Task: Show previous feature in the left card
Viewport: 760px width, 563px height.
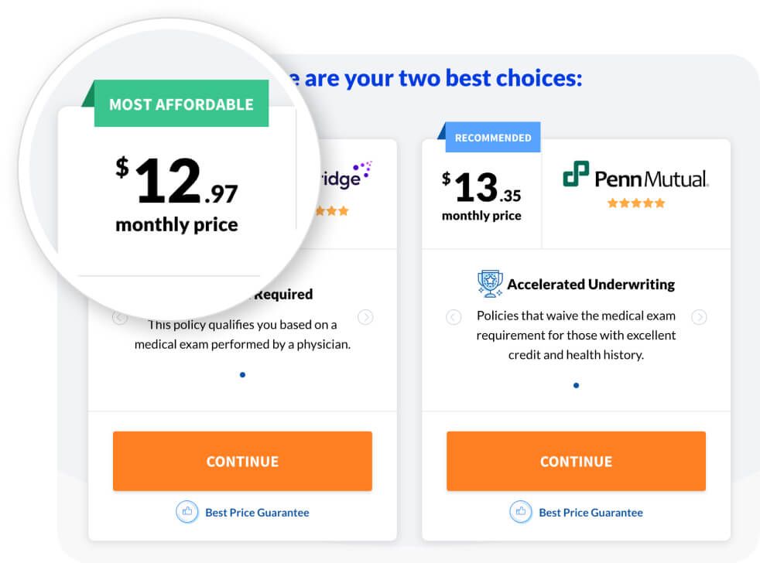Action: coord(120,318)
